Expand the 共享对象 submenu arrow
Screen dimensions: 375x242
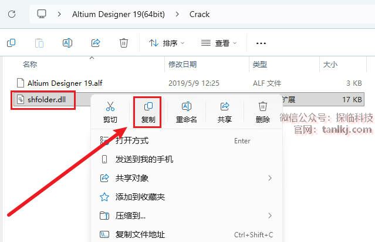270,178
